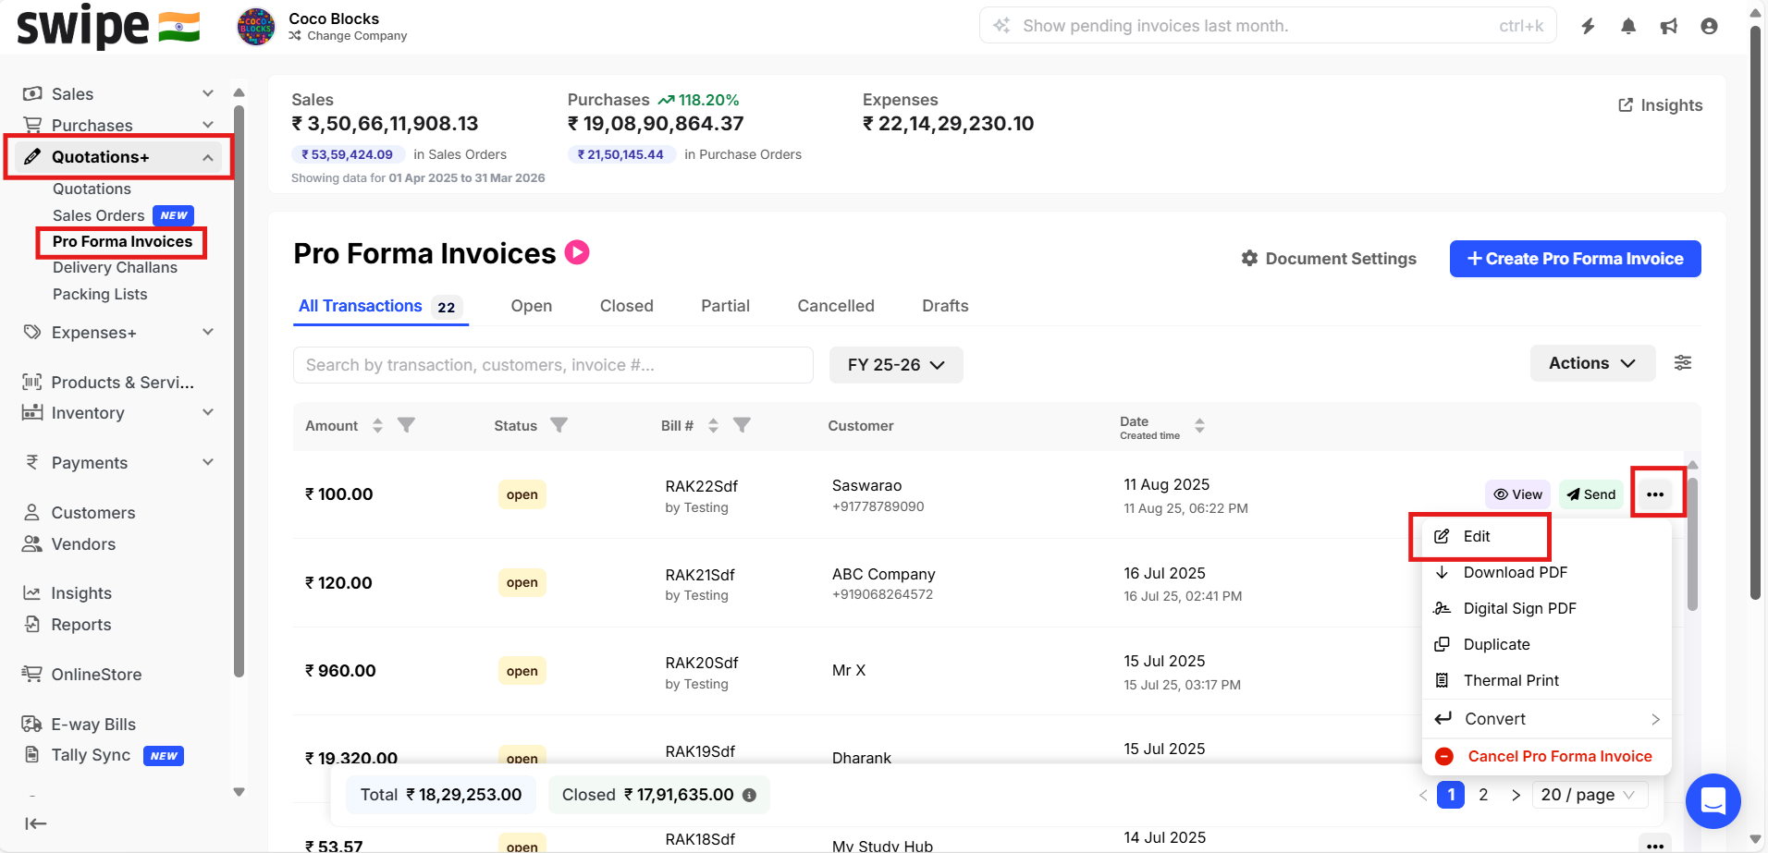Expand the Actions dropdown
Image resolution: width=1768 pixels, height=853 pixels.
pyautogui.click(x=1591, y=363)
